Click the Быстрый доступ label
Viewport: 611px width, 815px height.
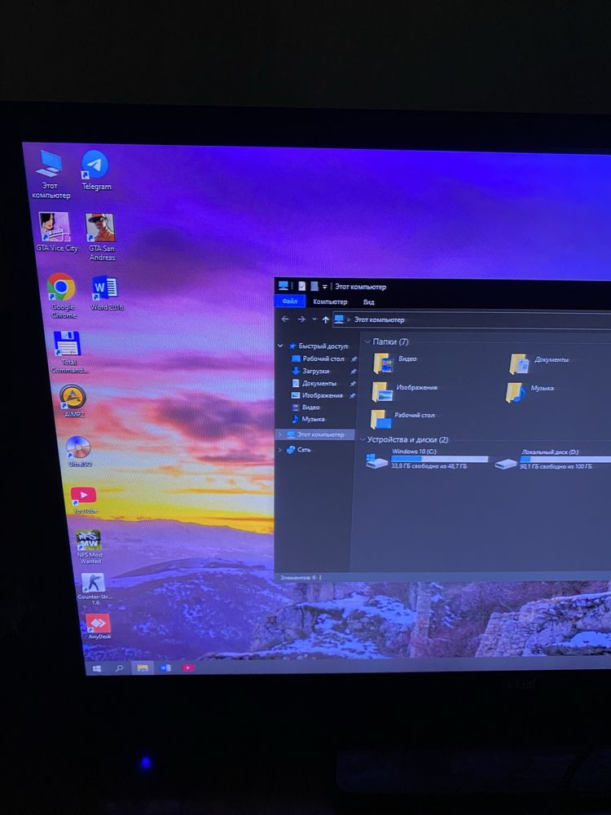322,346
